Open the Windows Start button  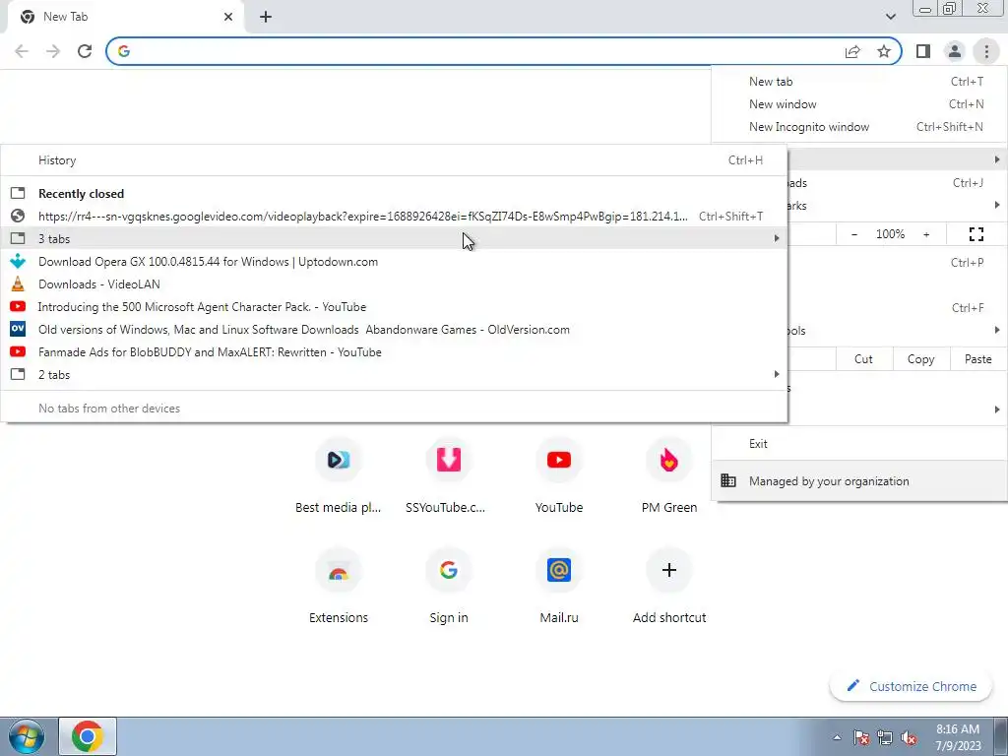(x=26, y=736)
